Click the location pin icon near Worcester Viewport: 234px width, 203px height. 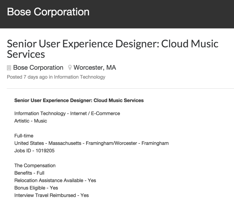(x=70, y=68)
